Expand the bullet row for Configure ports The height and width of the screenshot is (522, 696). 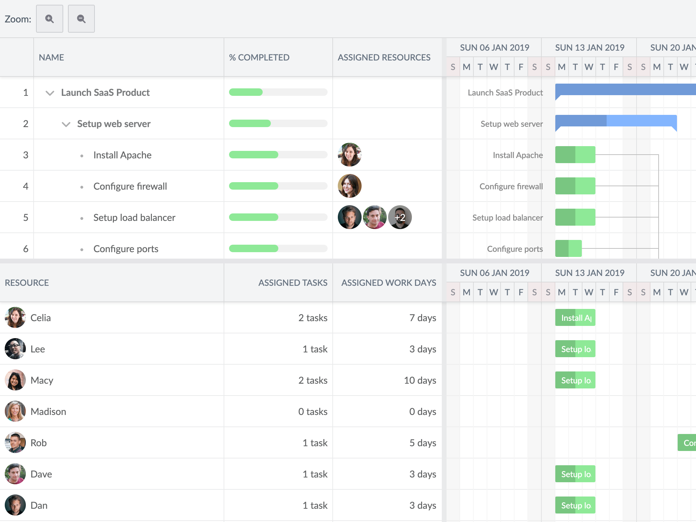82,248
